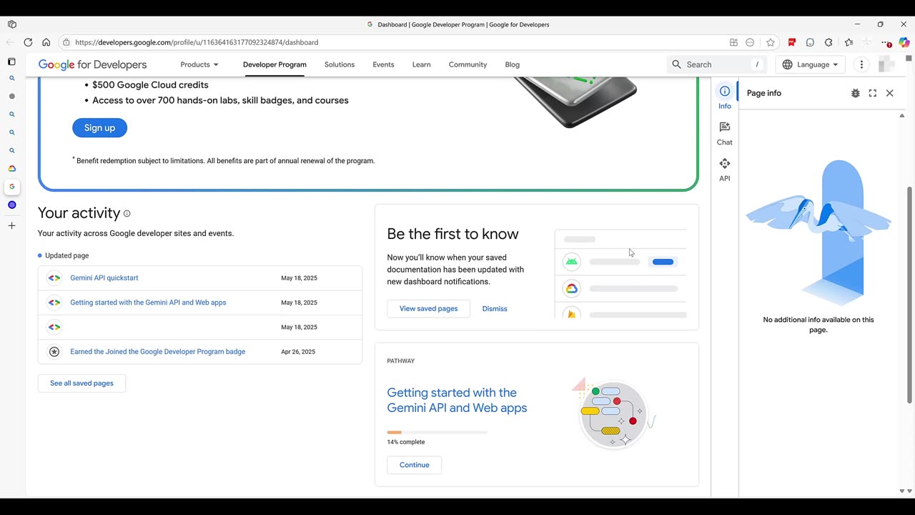
Task: Click the Apr 26, 2025 date
Action: [298, 352]
